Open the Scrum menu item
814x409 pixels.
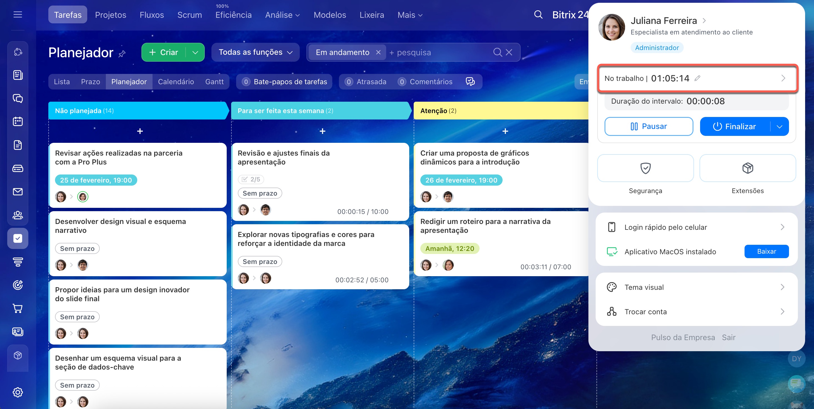tap(189, 15)
